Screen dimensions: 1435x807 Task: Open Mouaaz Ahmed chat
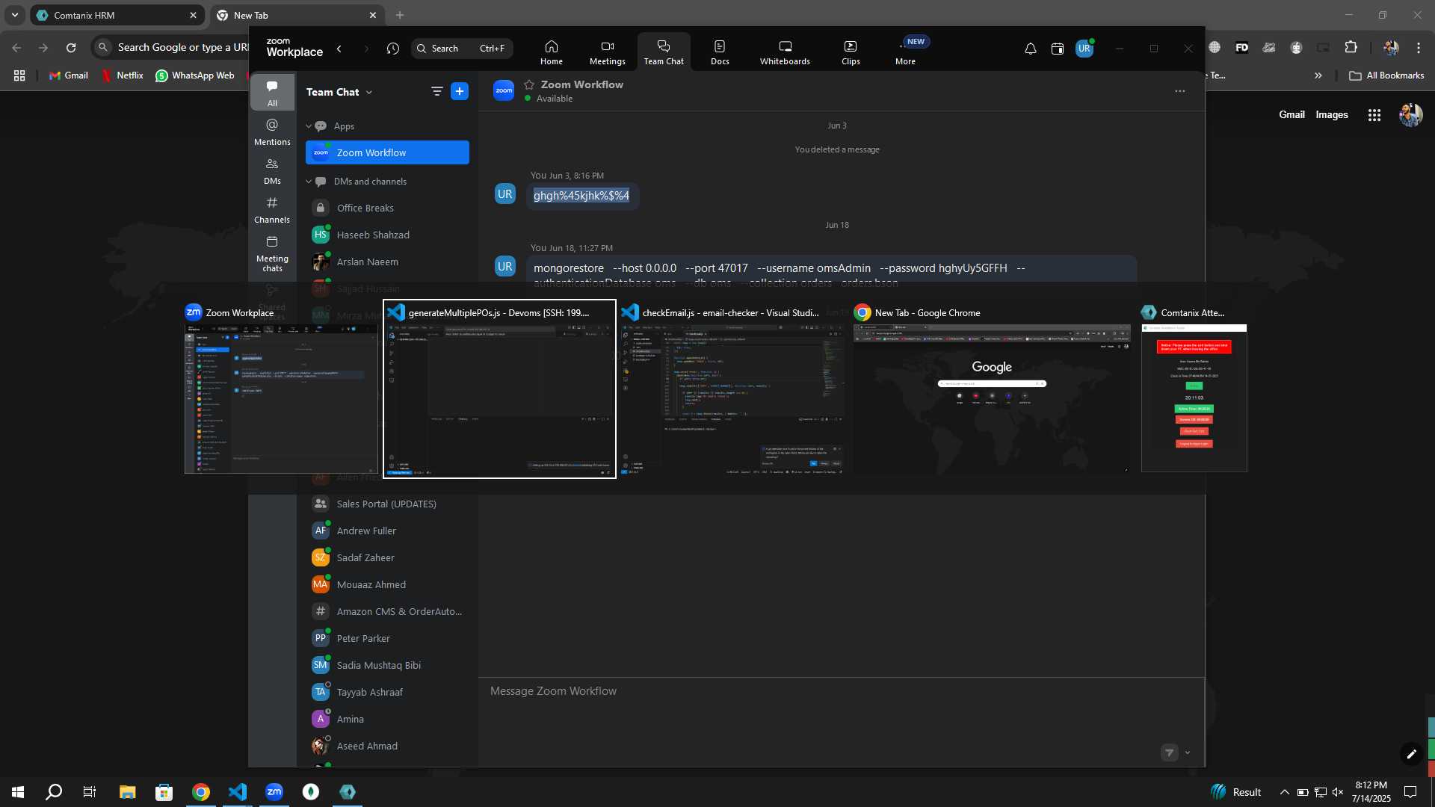tap(387, 584)
